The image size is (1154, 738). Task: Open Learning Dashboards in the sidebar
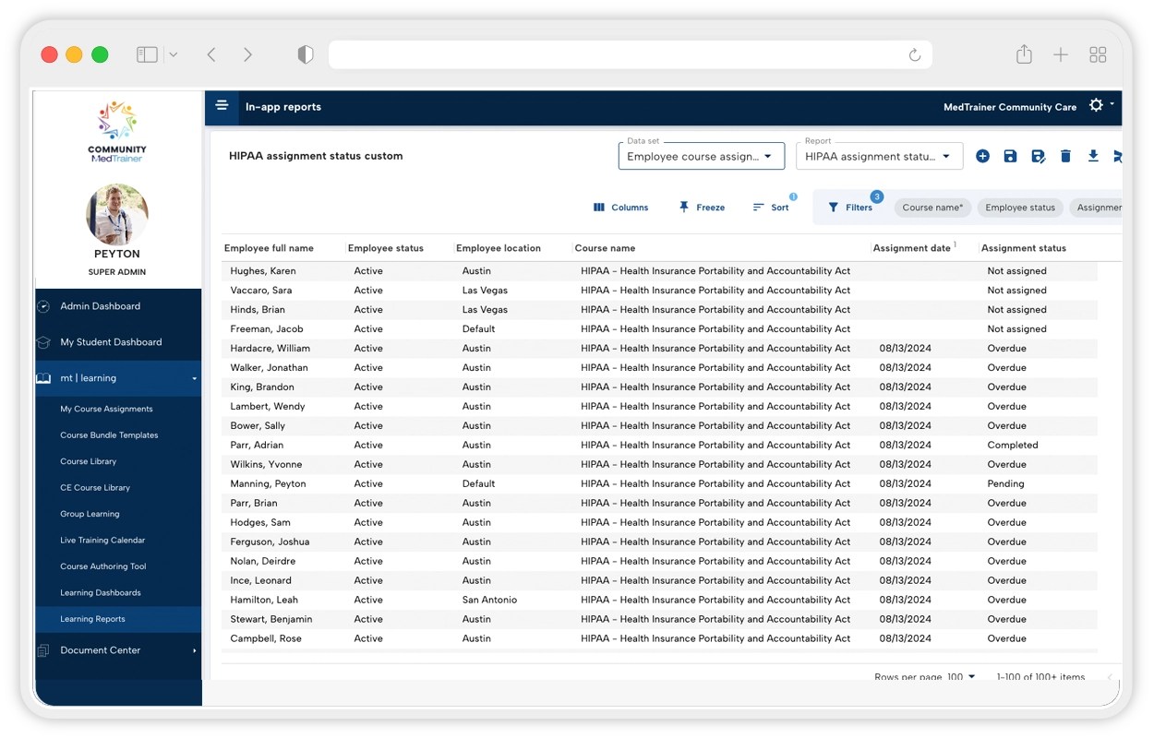(x=101, y=593)
